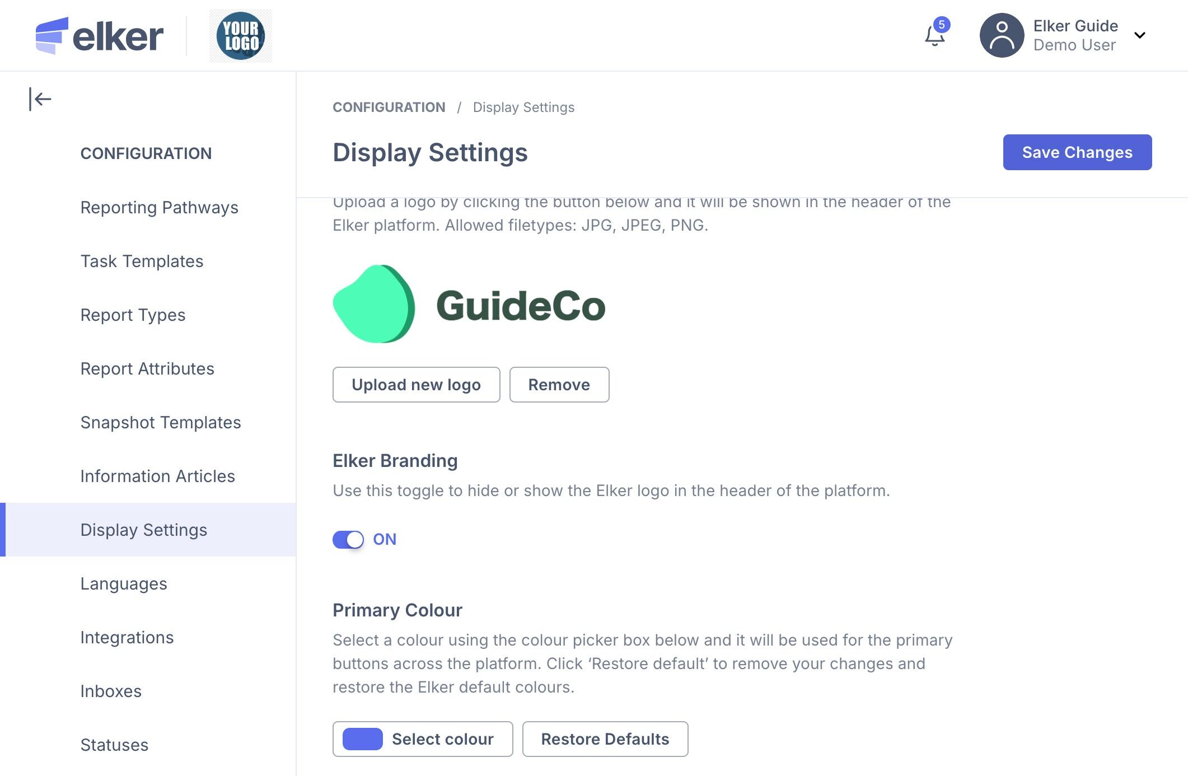Click the user avatar icon
1188x776 pixels.
point(1002,36)
